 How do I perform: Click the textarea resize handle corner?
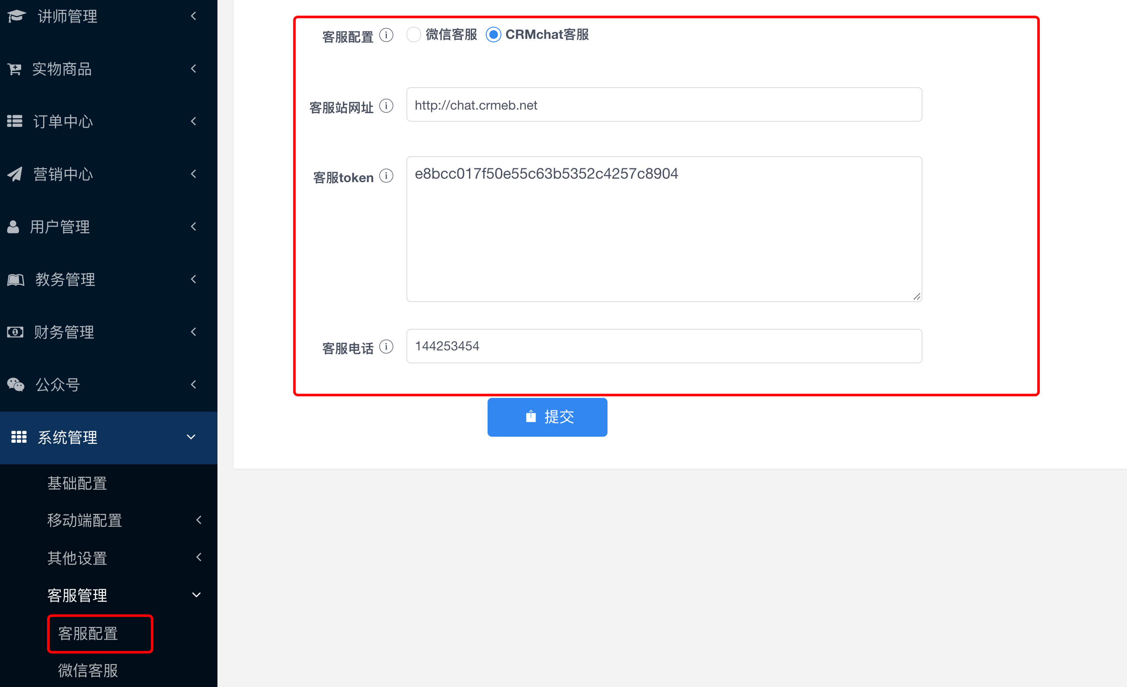(916, 297)
